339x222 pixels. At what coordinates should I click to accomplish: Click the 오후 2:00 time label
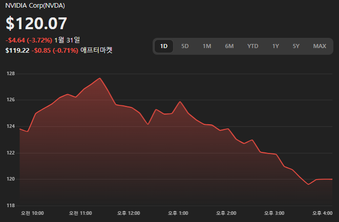(x=226, y=213)
